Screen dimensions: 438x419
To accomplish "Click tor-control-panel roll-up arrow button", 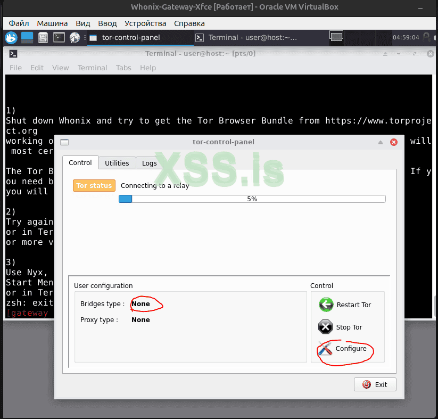I will (381, 142).
